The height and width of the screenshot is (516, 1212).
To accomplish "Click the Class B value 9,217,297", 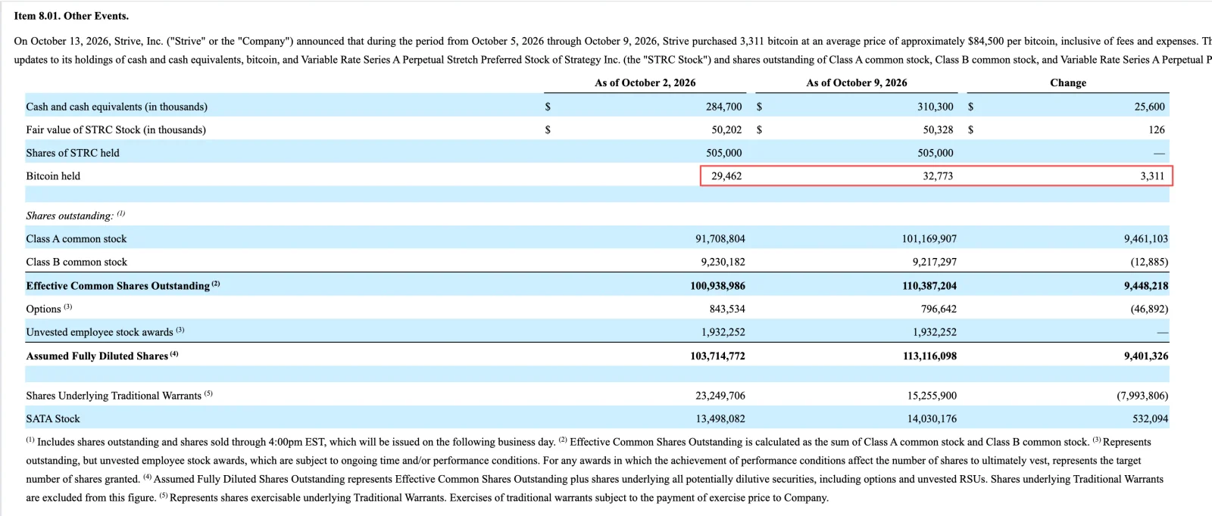I will coord(935,262).
